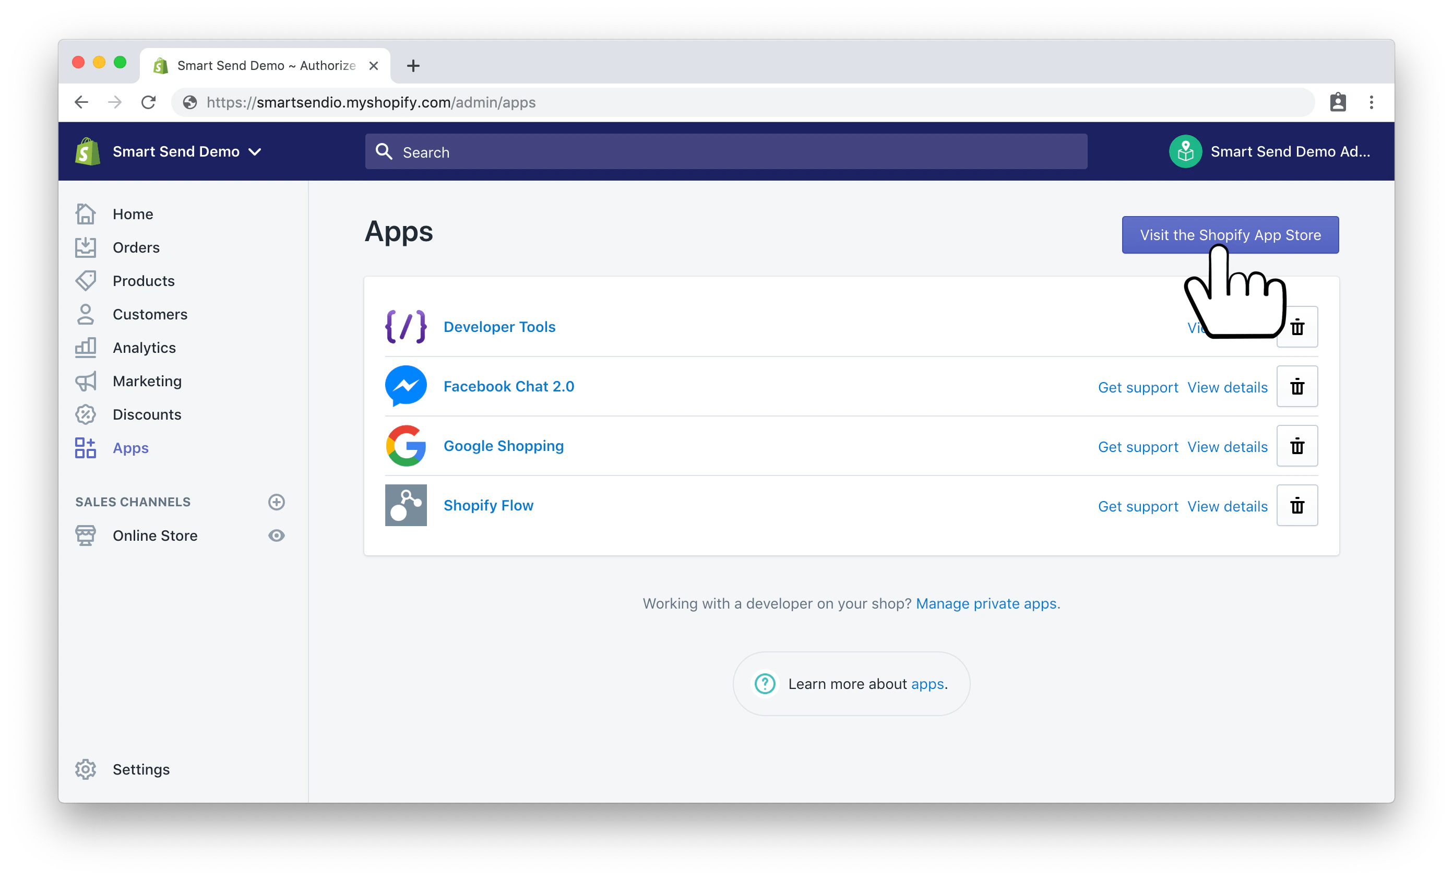This screenshot has height=880, width=1453.
Task: Click the Apps grid icon in sidebar
Action: tap(86, 448)
